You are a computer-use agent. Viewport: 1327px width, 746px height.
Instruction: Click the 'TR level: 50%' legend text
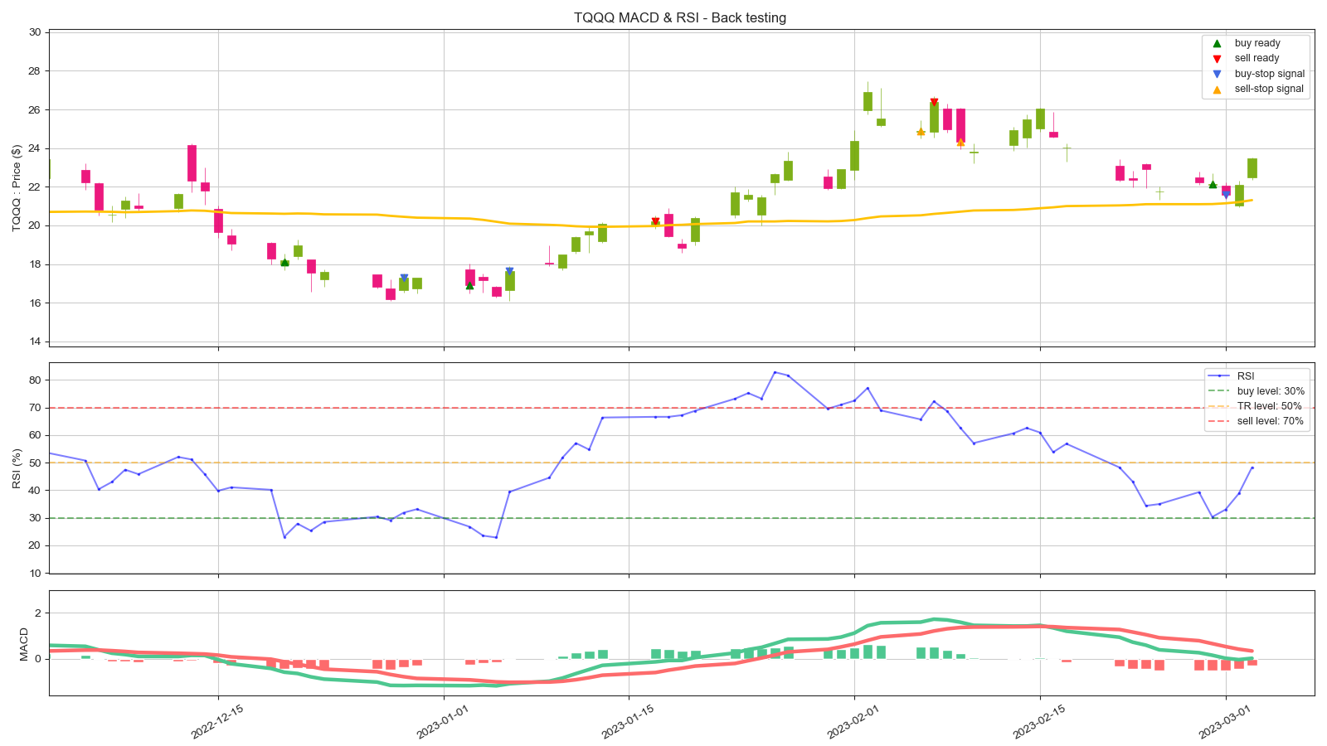coord(1269,406)
